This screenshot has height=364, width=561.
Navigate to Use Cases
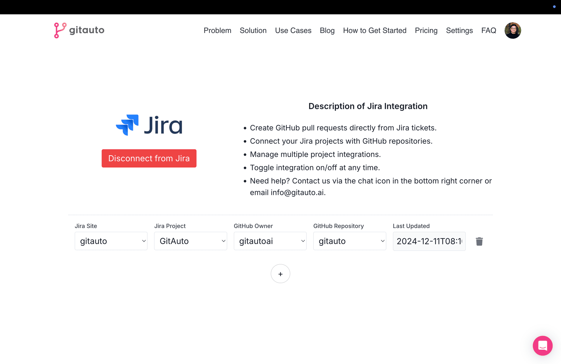(x=293, y=30)
